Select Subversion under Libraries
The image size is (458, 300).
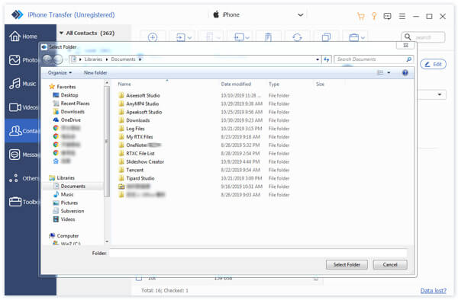pos(73,211)
